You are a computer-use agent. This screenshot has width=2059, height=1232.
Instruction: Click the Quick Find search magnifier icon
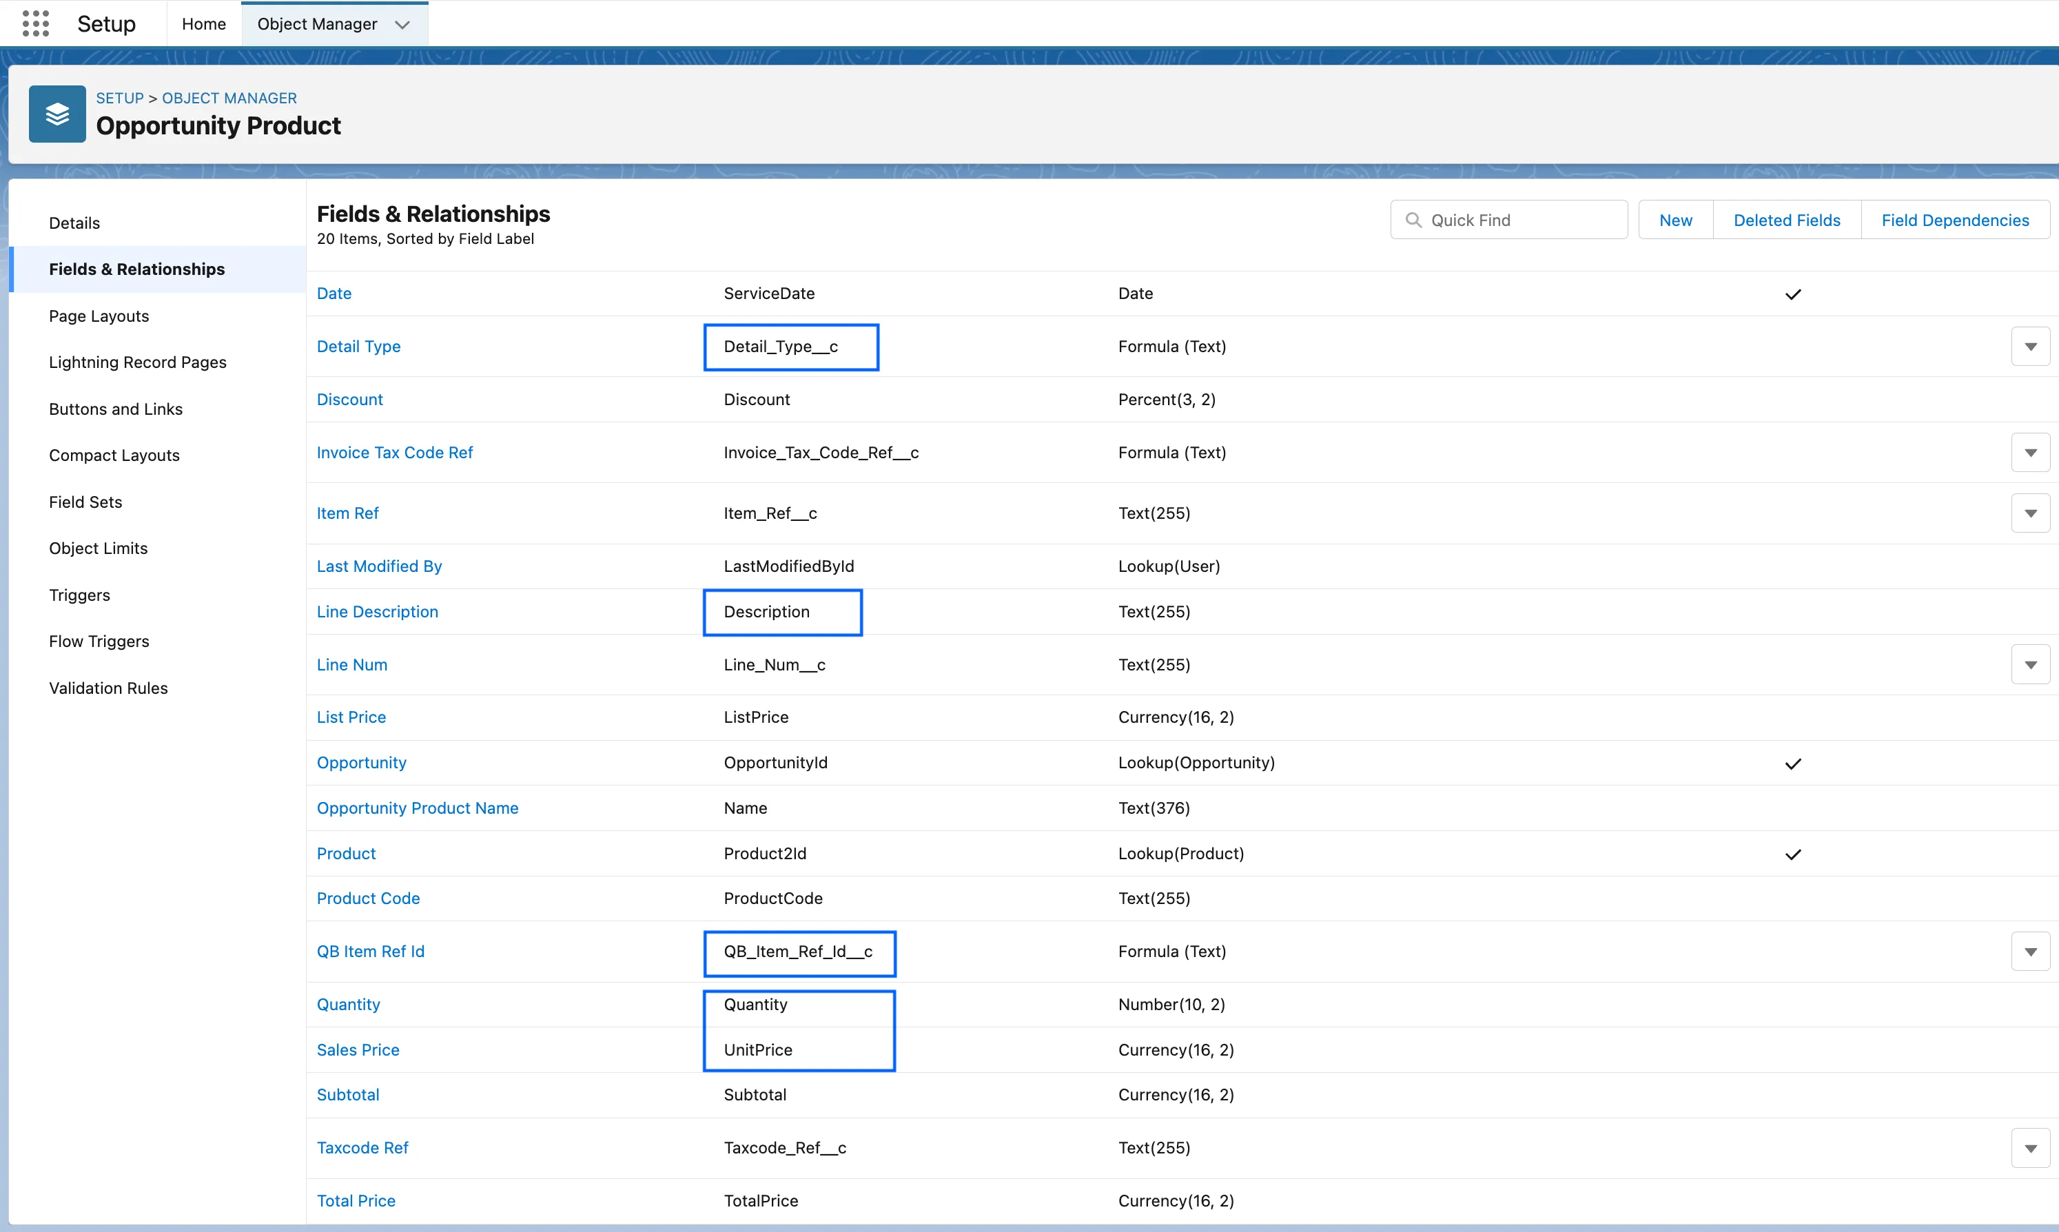click(x=1413, y=220)
